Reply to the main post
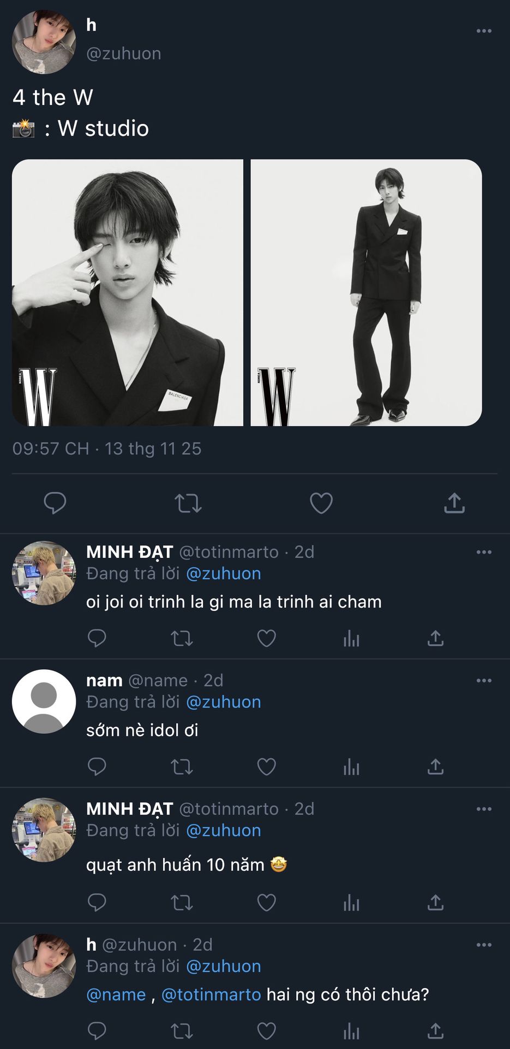The image size is (510, 1049). click(55, 503)
